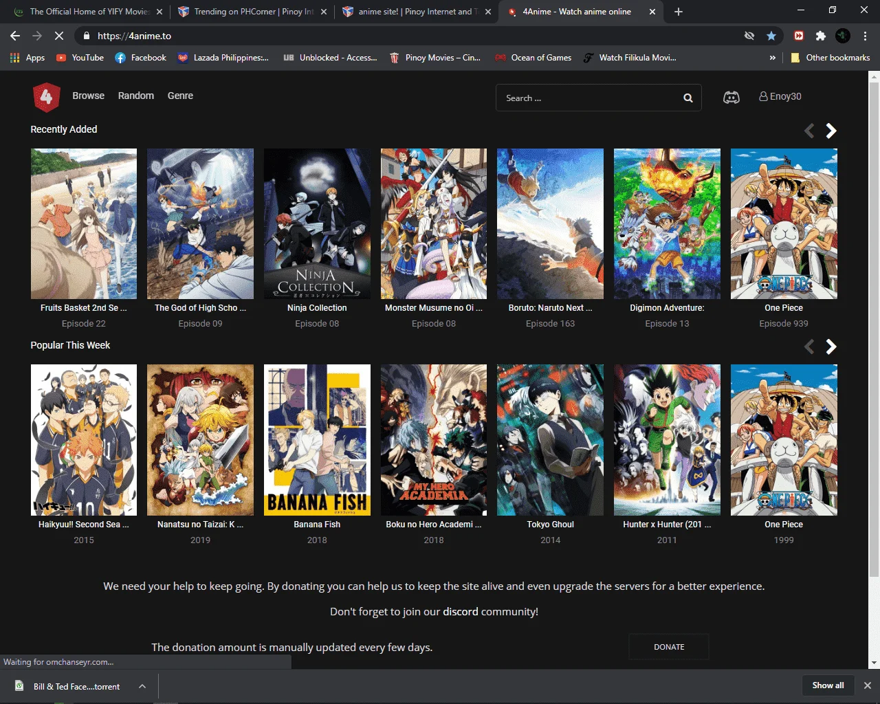This screenshot has width=880, height=704.
Task: Open Chrome three-dot menu
Action: (x=865, y=36)
